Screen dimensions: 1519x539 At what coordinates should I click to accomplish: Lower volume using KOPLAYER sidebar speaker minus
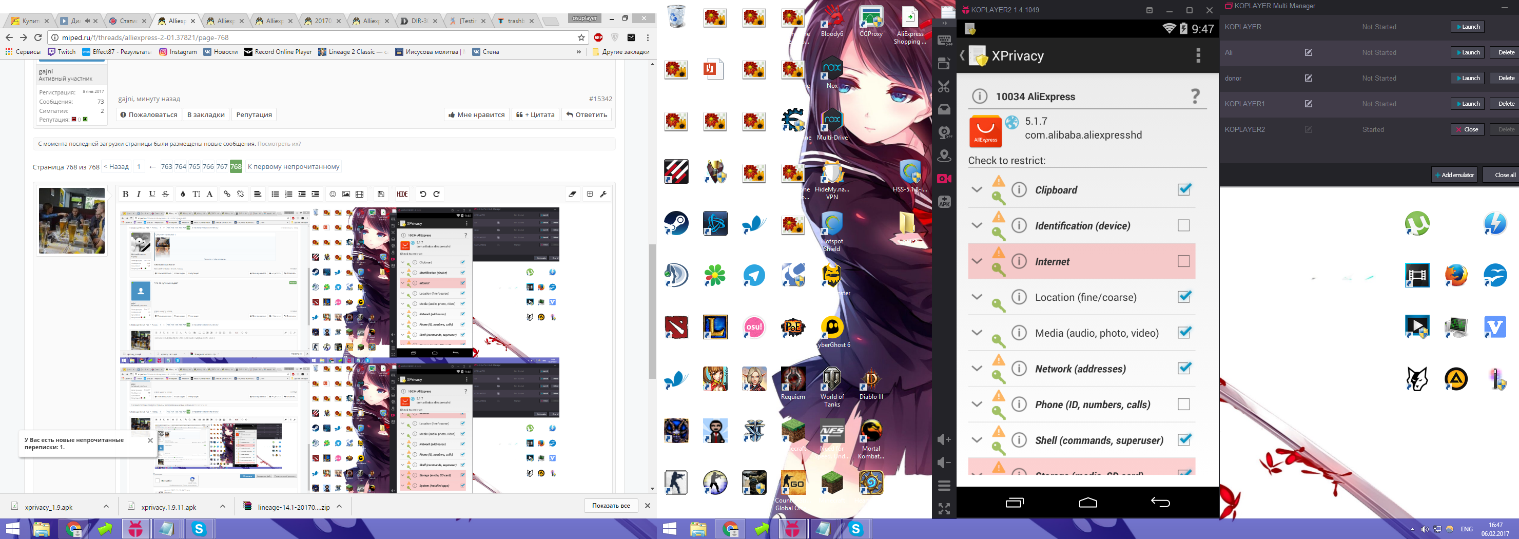point(944,463)
